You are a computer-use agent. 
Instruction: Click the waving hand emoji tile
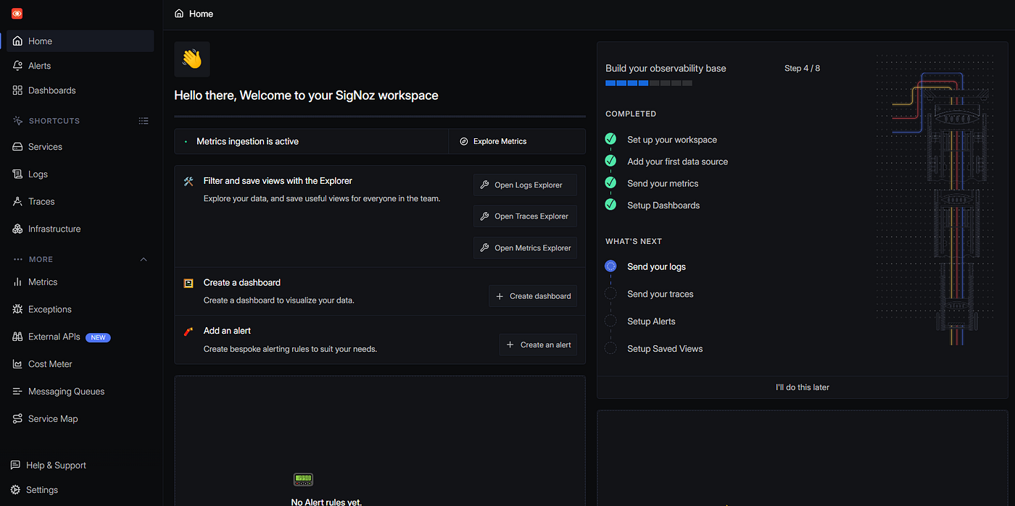(x=192, y=59)
